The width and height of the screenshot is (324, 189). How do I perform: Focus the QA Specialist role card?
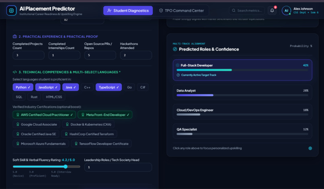(242, 131)
